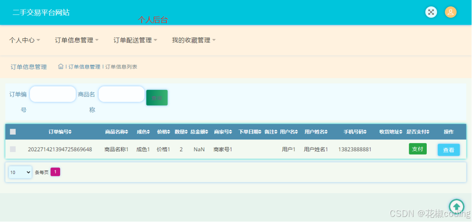472x222 pixels.
Task: Sort by 价格 column arrows
Action: (x=169, y=132)
